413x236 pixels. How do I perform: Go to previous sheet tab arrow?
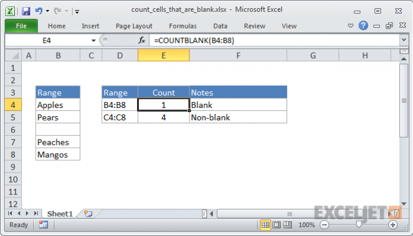tap(19, 213)
